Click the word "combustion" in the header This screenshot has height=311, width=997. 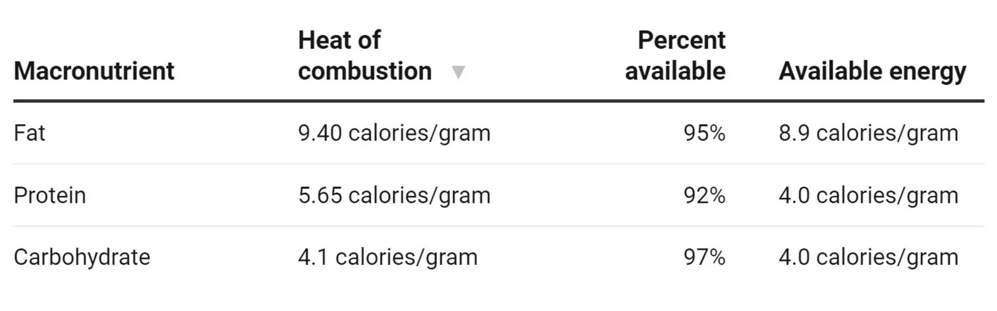(365, 71)
